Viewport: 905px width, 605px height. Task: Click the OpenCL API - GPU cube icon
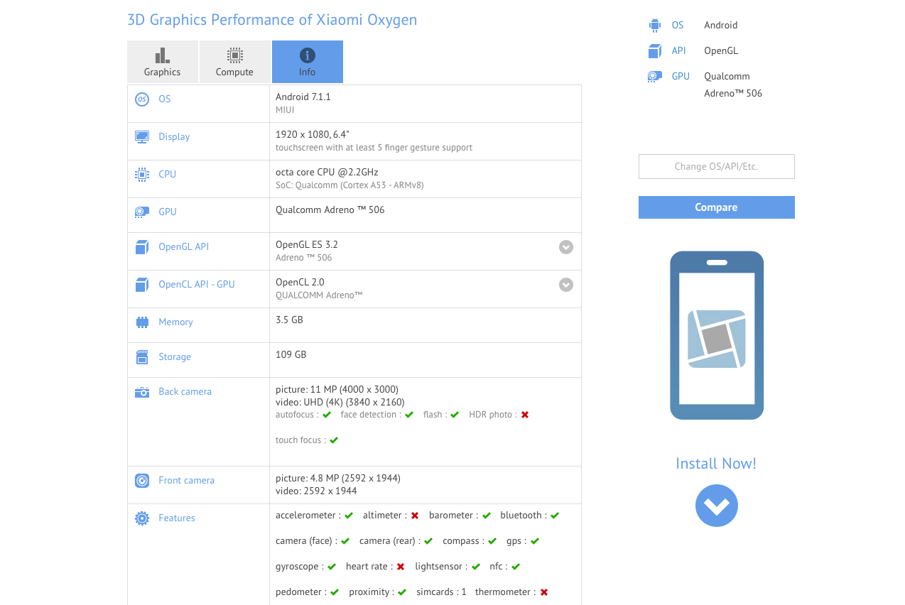click(142, 285)
